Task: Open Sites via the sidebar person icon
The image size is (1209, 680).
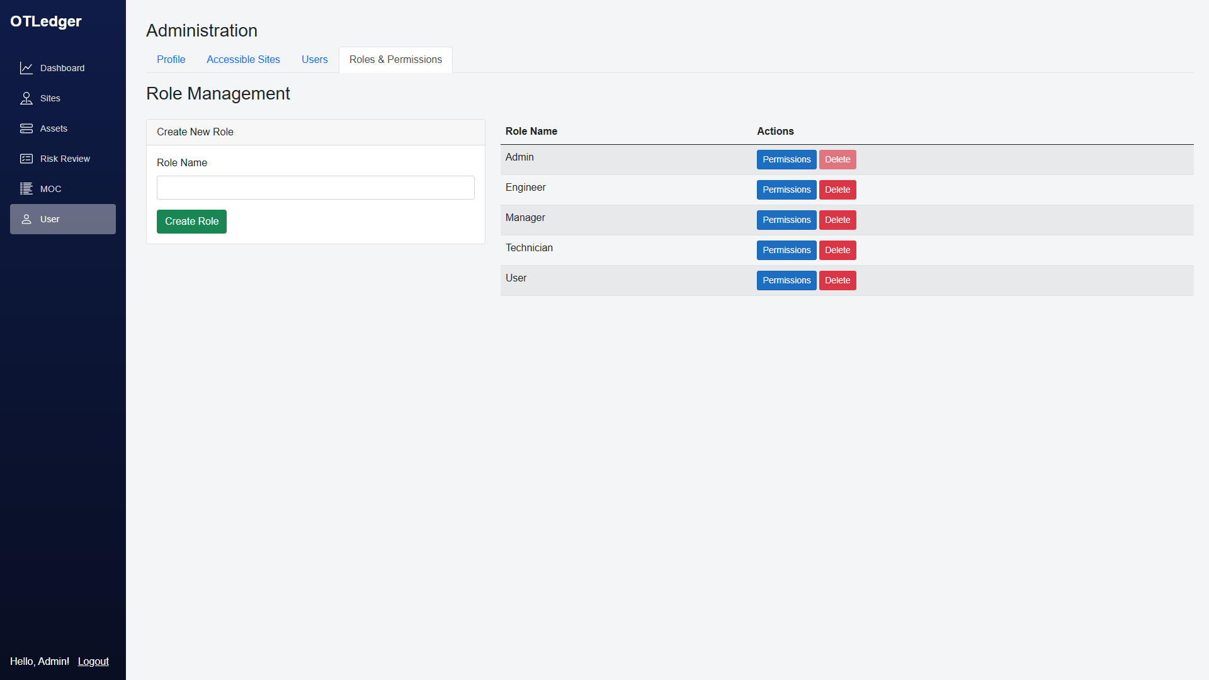Action: (26, 98)
